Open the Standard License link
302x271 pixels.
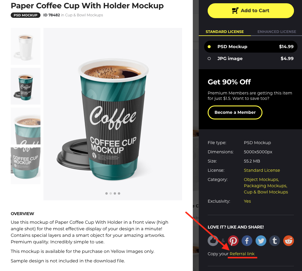262,170
